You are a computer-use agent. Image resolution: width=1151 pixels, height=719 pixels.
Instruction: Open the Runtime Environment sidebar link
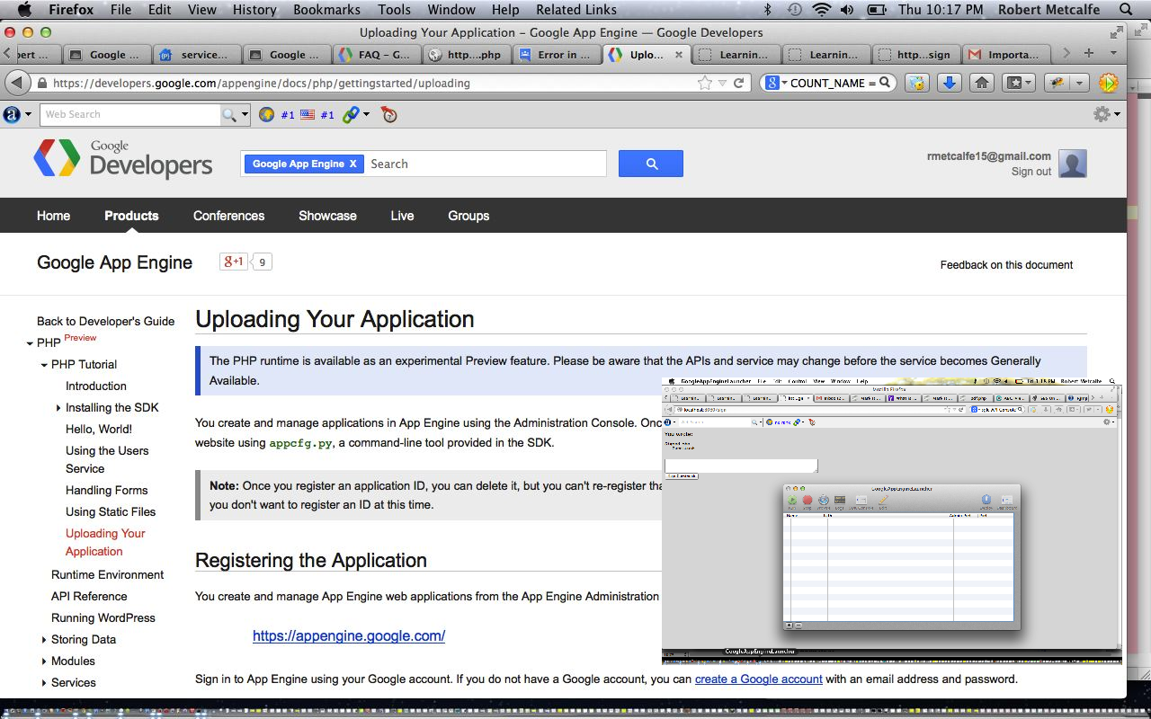point(107,574)
